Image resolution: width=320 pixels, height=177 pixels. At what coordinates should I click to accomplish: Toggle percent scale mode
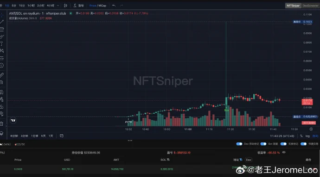click(301, 136)
